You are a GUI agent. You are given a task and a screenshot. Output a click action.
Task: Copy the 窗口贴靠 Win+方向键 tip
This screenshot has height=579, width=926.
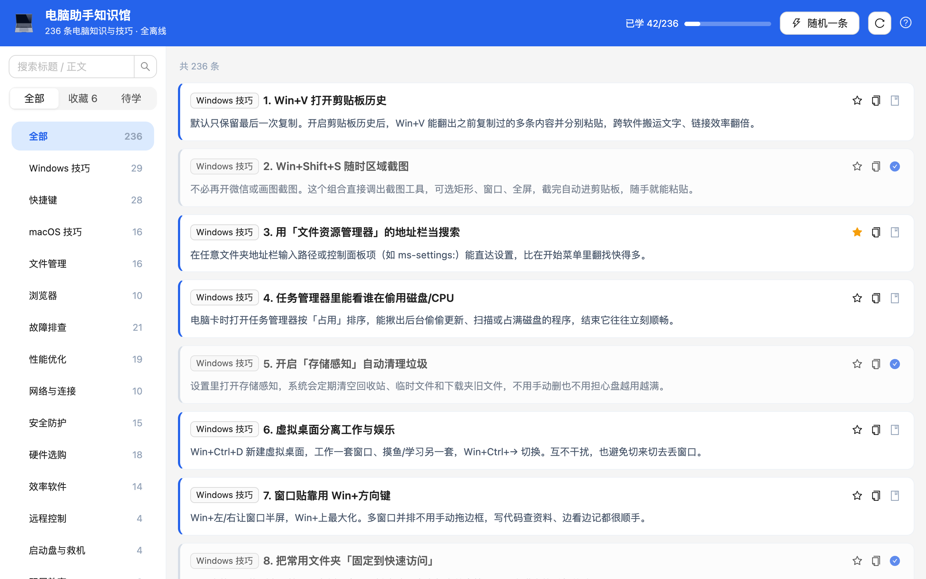(876, 496)
